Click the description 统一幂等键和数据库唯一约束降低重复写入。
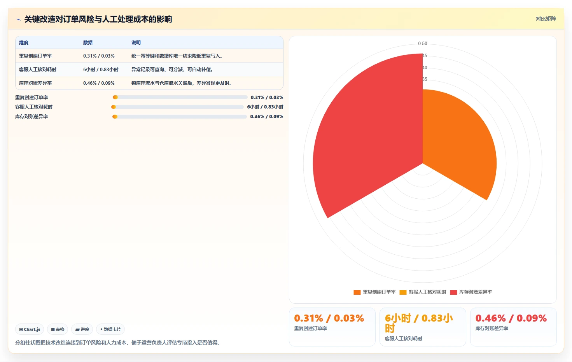The height and width of the screenshot is (362, 572). (x=178, y=56)
